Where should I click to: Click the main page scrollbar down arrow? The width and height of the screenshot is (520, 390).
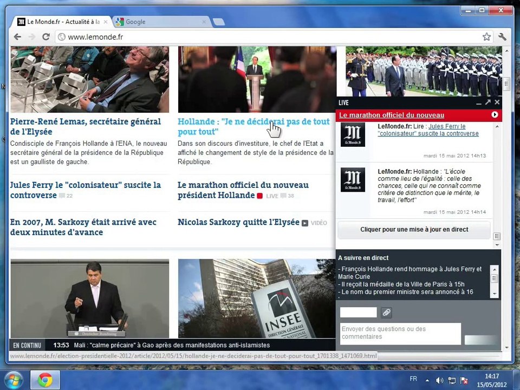tap(506, 348)
